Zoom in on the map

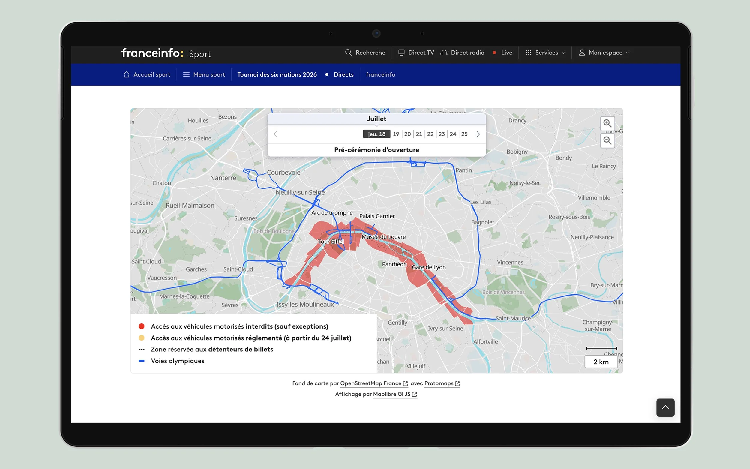607,123
